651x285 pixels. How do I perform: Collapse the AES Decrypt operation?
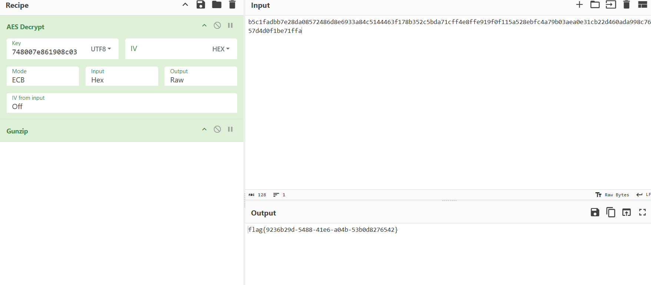pos(204,26)
